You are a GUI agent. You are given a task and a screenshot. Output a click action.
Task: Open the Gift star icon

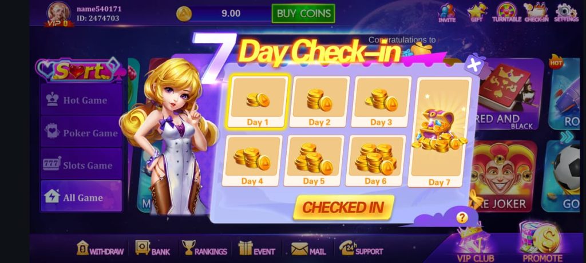click(x=477, y=13)
